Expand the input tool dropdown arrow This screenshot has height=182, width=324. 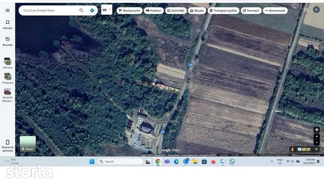[x=110, y=9]
